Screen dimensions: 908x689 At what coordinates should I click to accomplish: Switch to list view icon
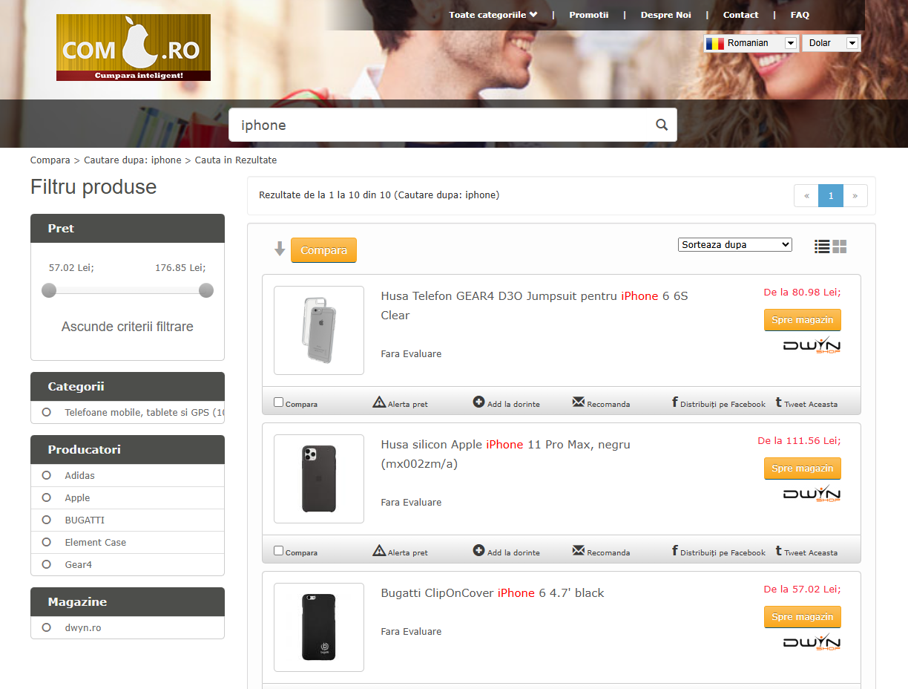click(822, 246)
